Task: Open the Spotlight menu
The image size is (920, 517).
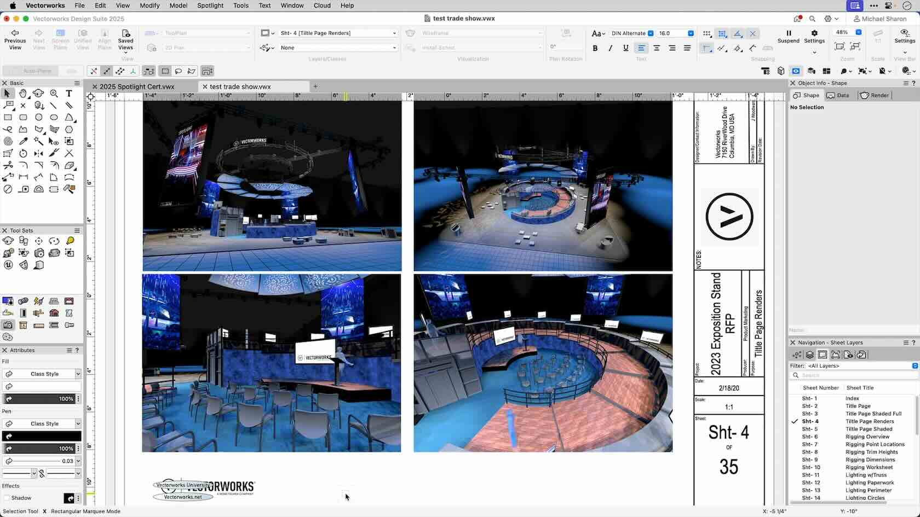Action: coord(210,5)
